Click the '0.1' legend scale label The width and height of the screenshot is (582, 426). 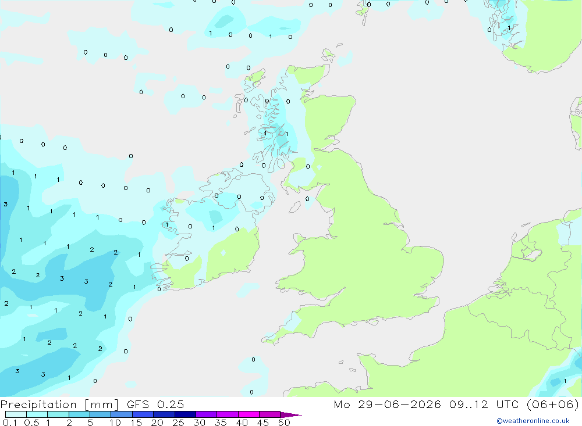tap(10, 423)
